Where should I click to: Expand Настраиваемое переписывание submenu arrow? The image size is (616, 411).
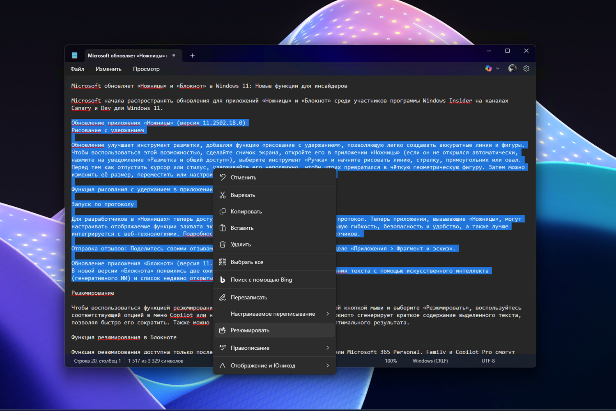(328, 314)
